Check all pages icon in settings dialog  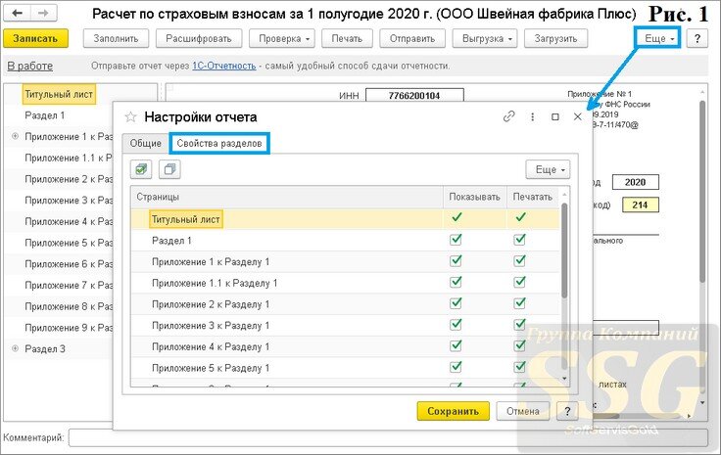(x=141, y=169)
